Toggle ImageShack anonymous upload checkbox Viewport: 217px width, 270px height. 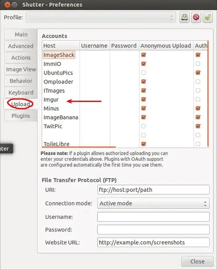[143, 55]
